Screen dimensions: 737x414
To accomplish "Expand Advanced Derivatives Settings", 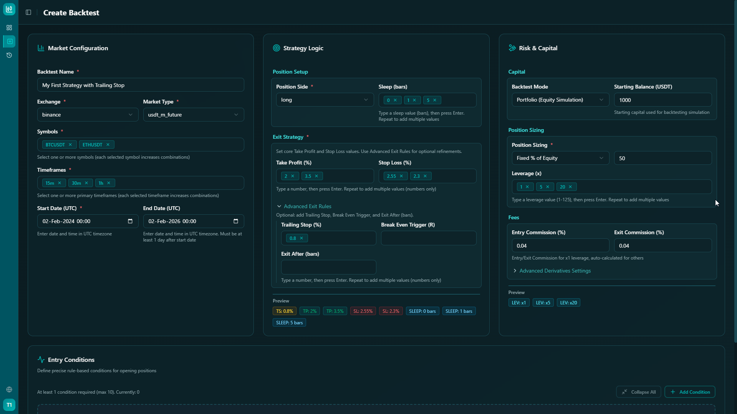I will click(x=552, y=271).
